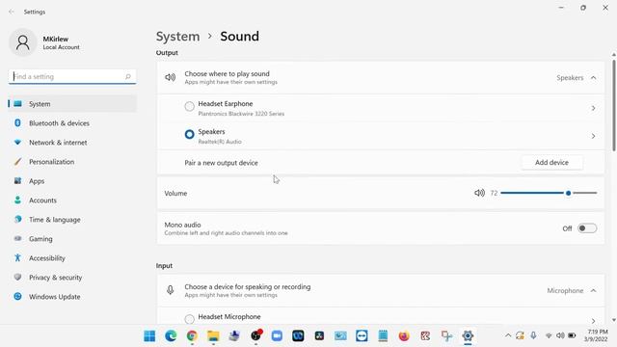Image resolution: width=617 pixels, height=347 pixels.
Task: Click the back arrow in Settings title bar
Action: pyautogui.click(x=12, y=12)
